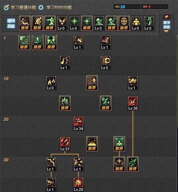
Task: Open the 通用技能 general skills label
Action: click(x=11, y=24)
